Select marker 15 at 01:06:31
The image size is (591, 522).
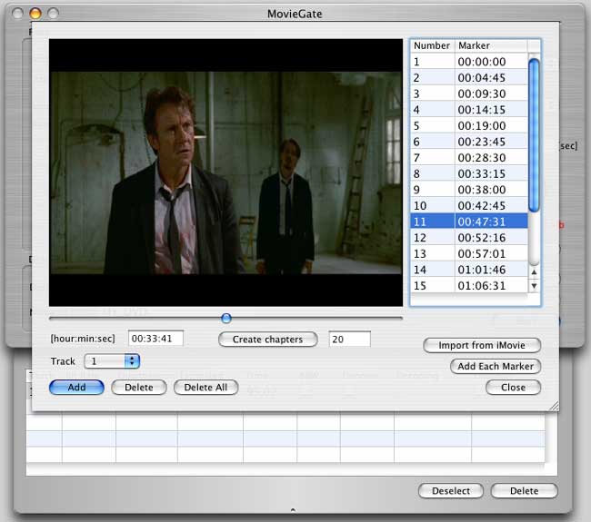(469, 285)
